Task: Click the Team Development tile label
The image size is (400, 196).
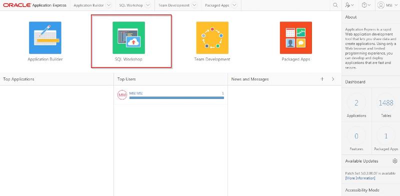Action: pos(212,59)
